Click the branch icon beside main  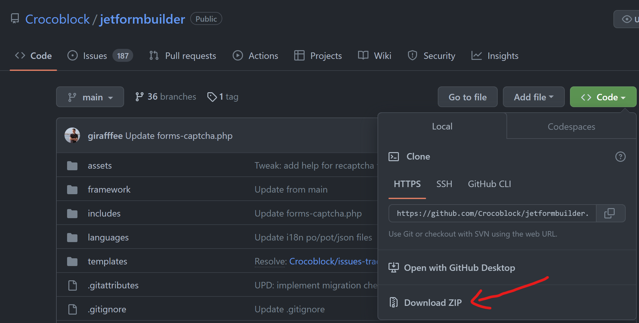72,96
